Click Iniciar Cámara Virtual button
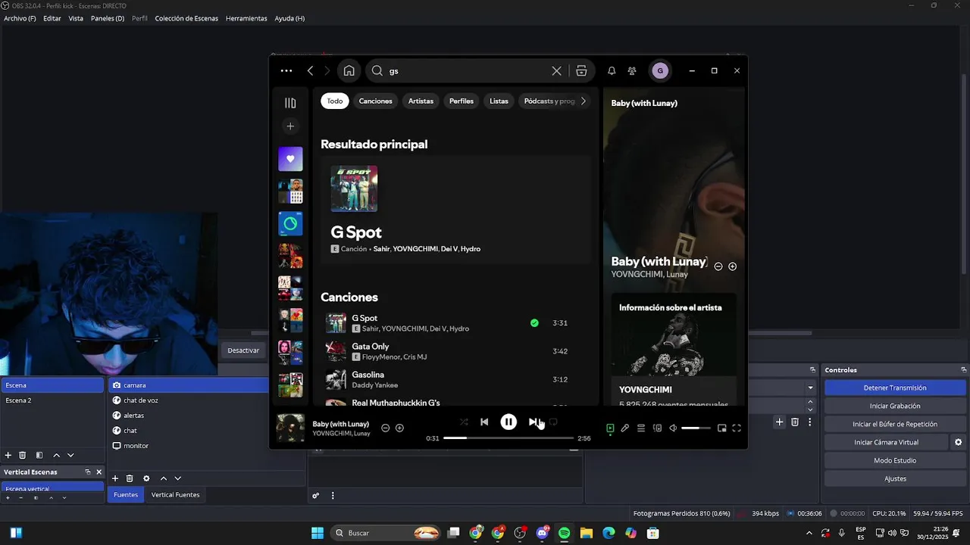This screenshot has height=545, width=970. (x=886, y=442)
